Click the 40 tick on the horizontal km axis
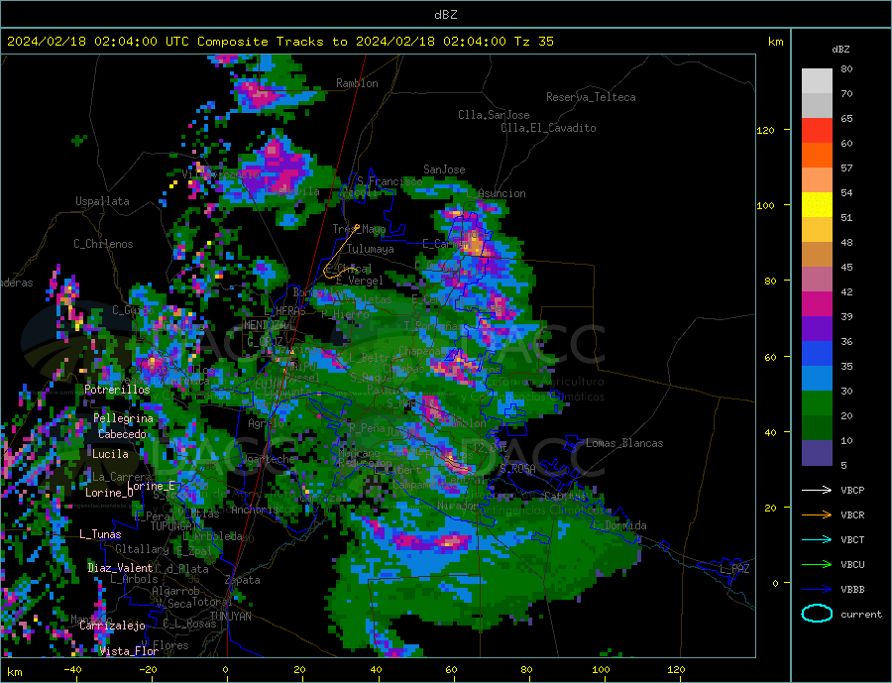The width and height of the screenshot is (892, 683). coord(376,670)
